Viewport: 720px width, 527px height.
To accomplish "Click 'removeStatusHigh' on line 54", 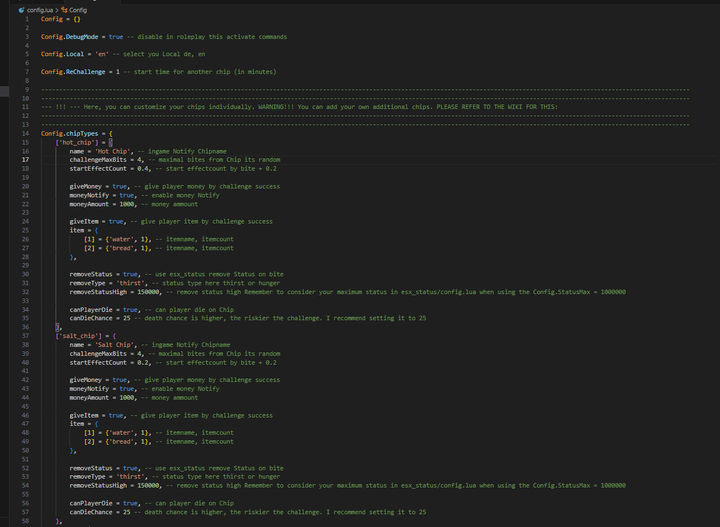I will point(98,485).
